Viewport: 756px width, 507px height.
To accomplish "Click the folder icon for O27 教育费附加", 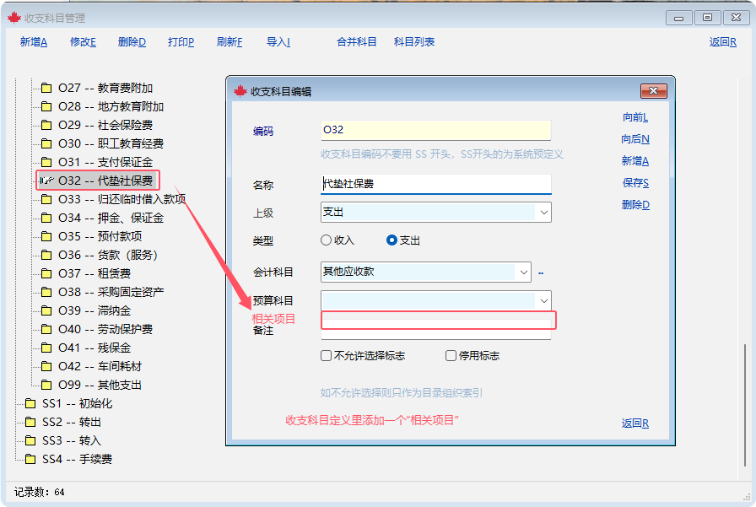I will click(46, 88).
